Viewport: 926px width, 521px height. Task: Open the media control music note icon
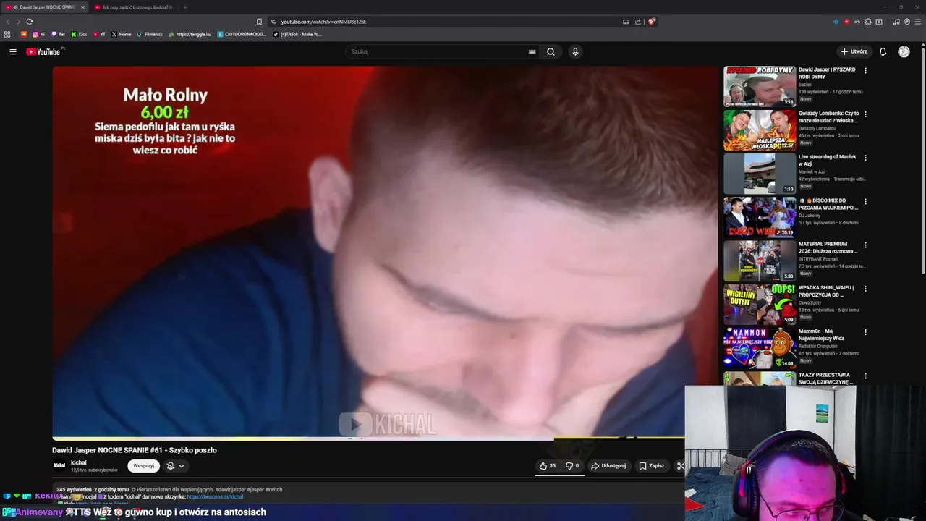tap(896, 22)
